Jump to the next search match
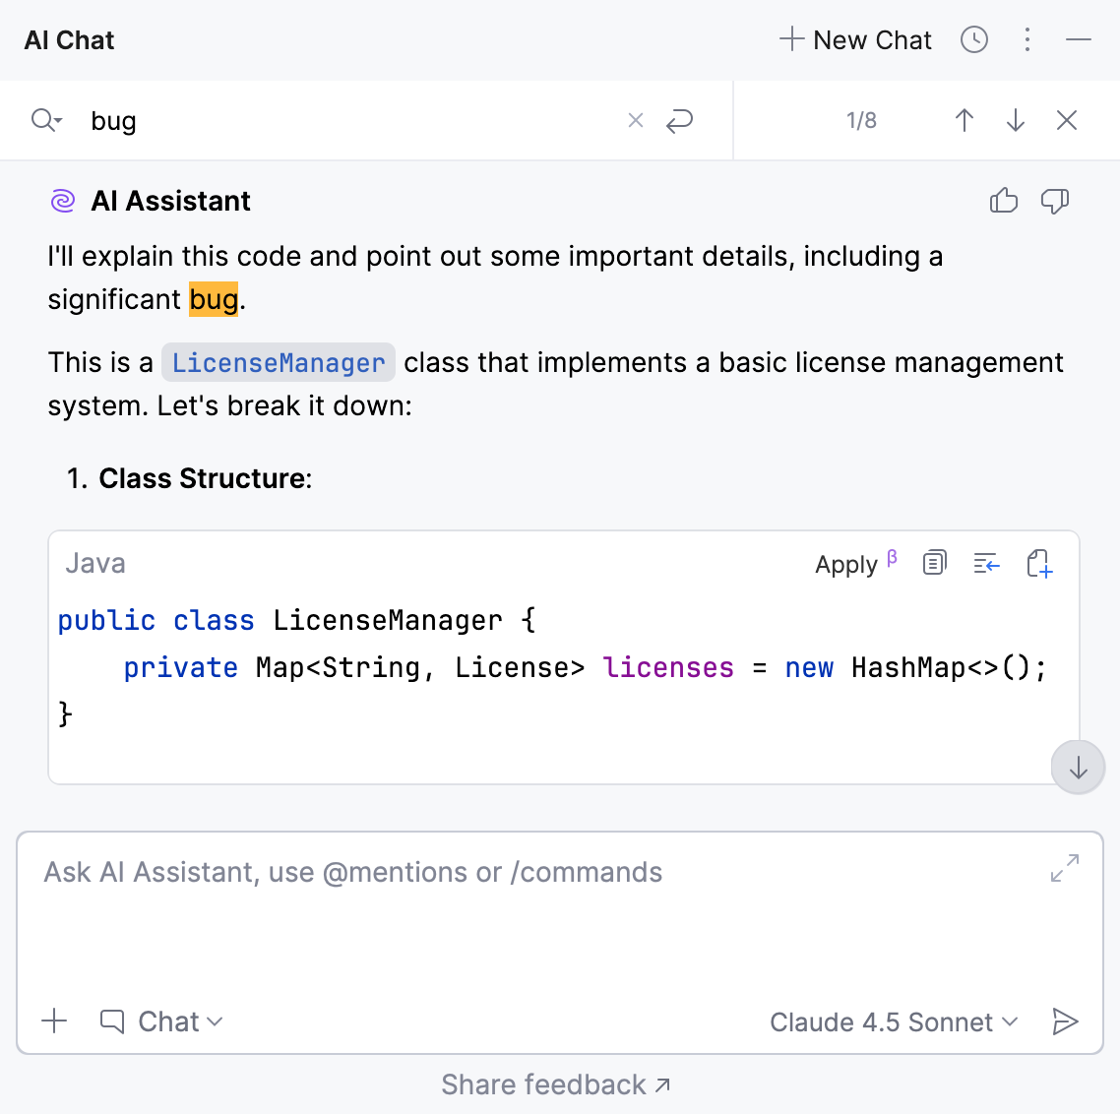Viewport: 1120px width, 1114px height. (1016, 120)
